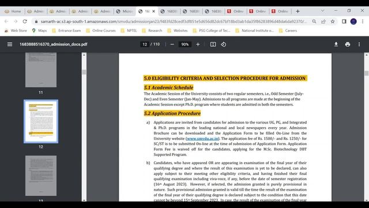The image size is (369, 208).
Task: Bookmark this page with the star icon
Action: (333, 21)
